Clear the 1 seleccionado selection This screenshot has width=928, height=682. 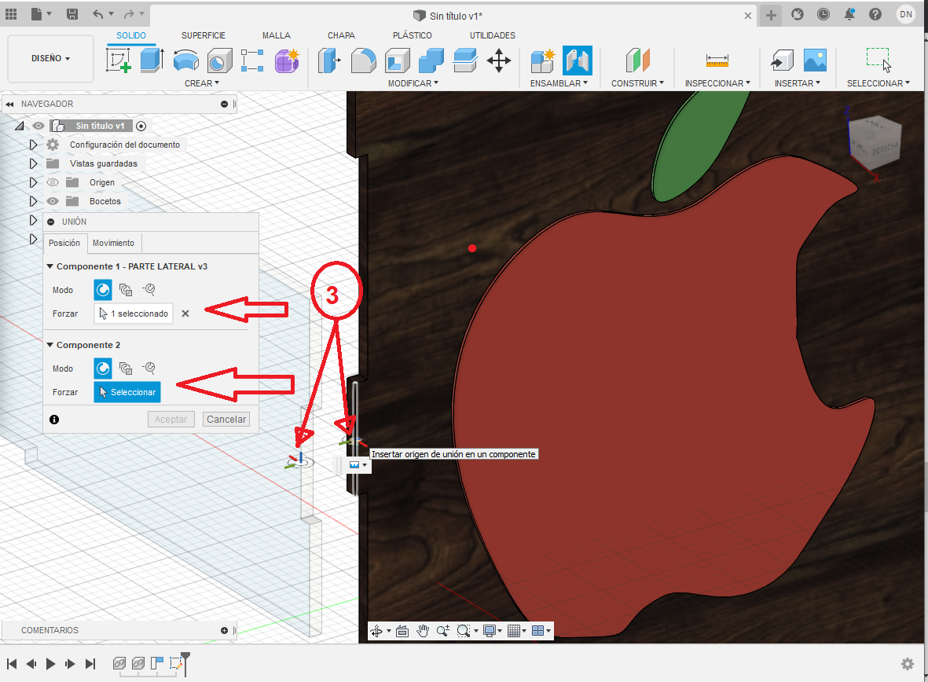(x=185, y=313)
